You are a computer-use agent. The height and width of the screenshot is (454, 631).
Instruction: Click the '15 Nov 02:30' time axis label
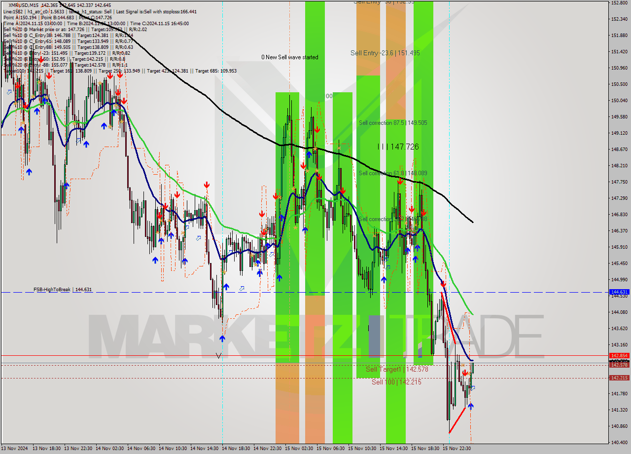(x=299, y=449)
